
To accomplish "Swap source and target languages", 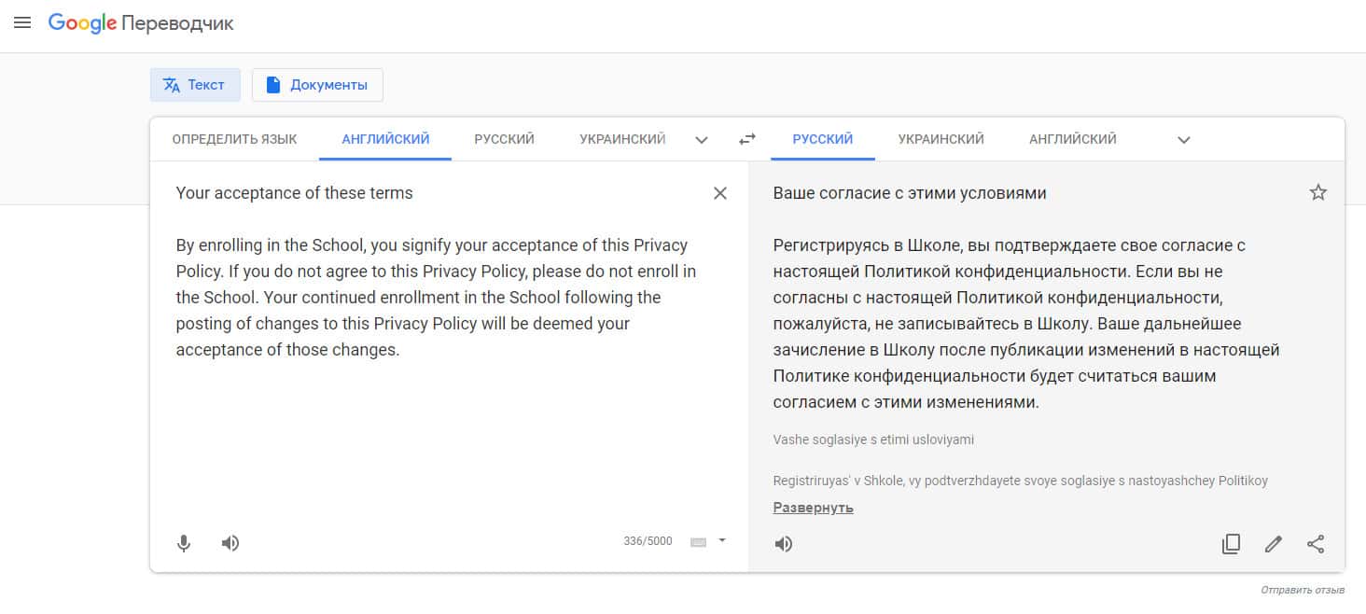I will [x=746, y=139].
